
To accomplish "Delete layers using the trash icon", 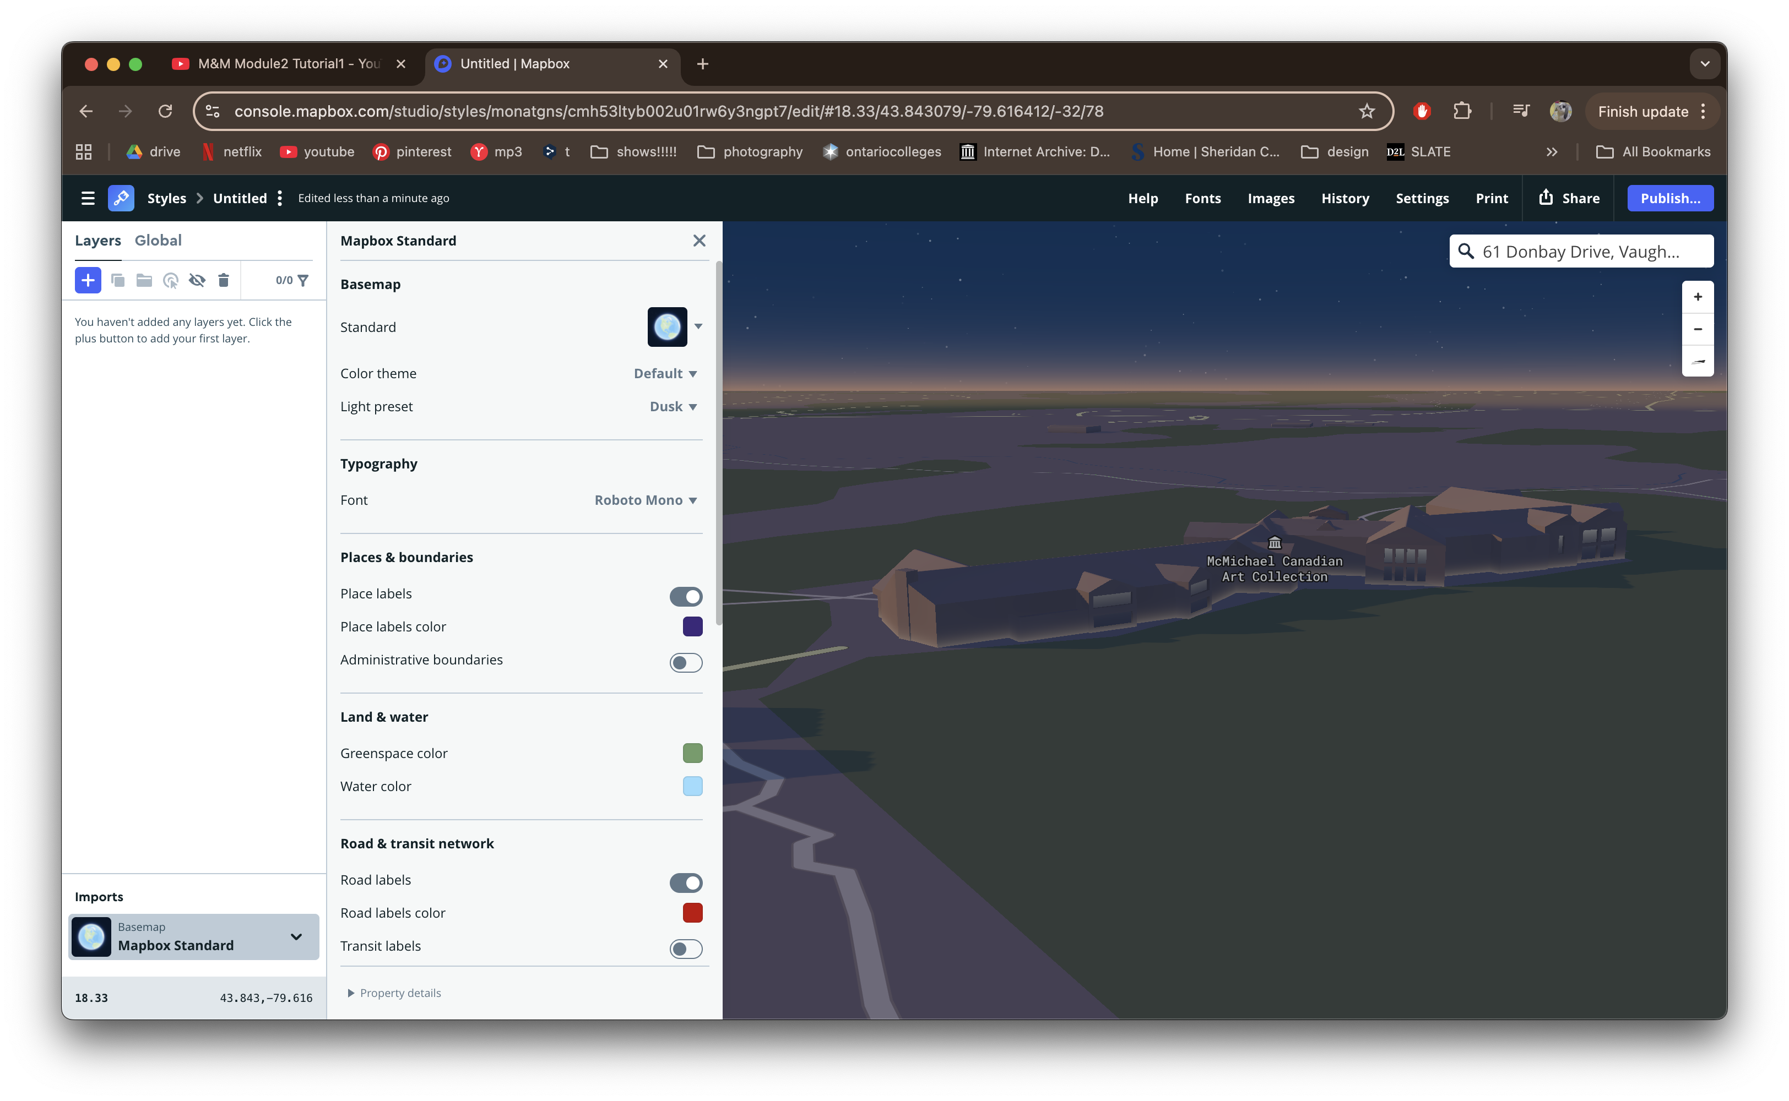I will click(224, 280).
